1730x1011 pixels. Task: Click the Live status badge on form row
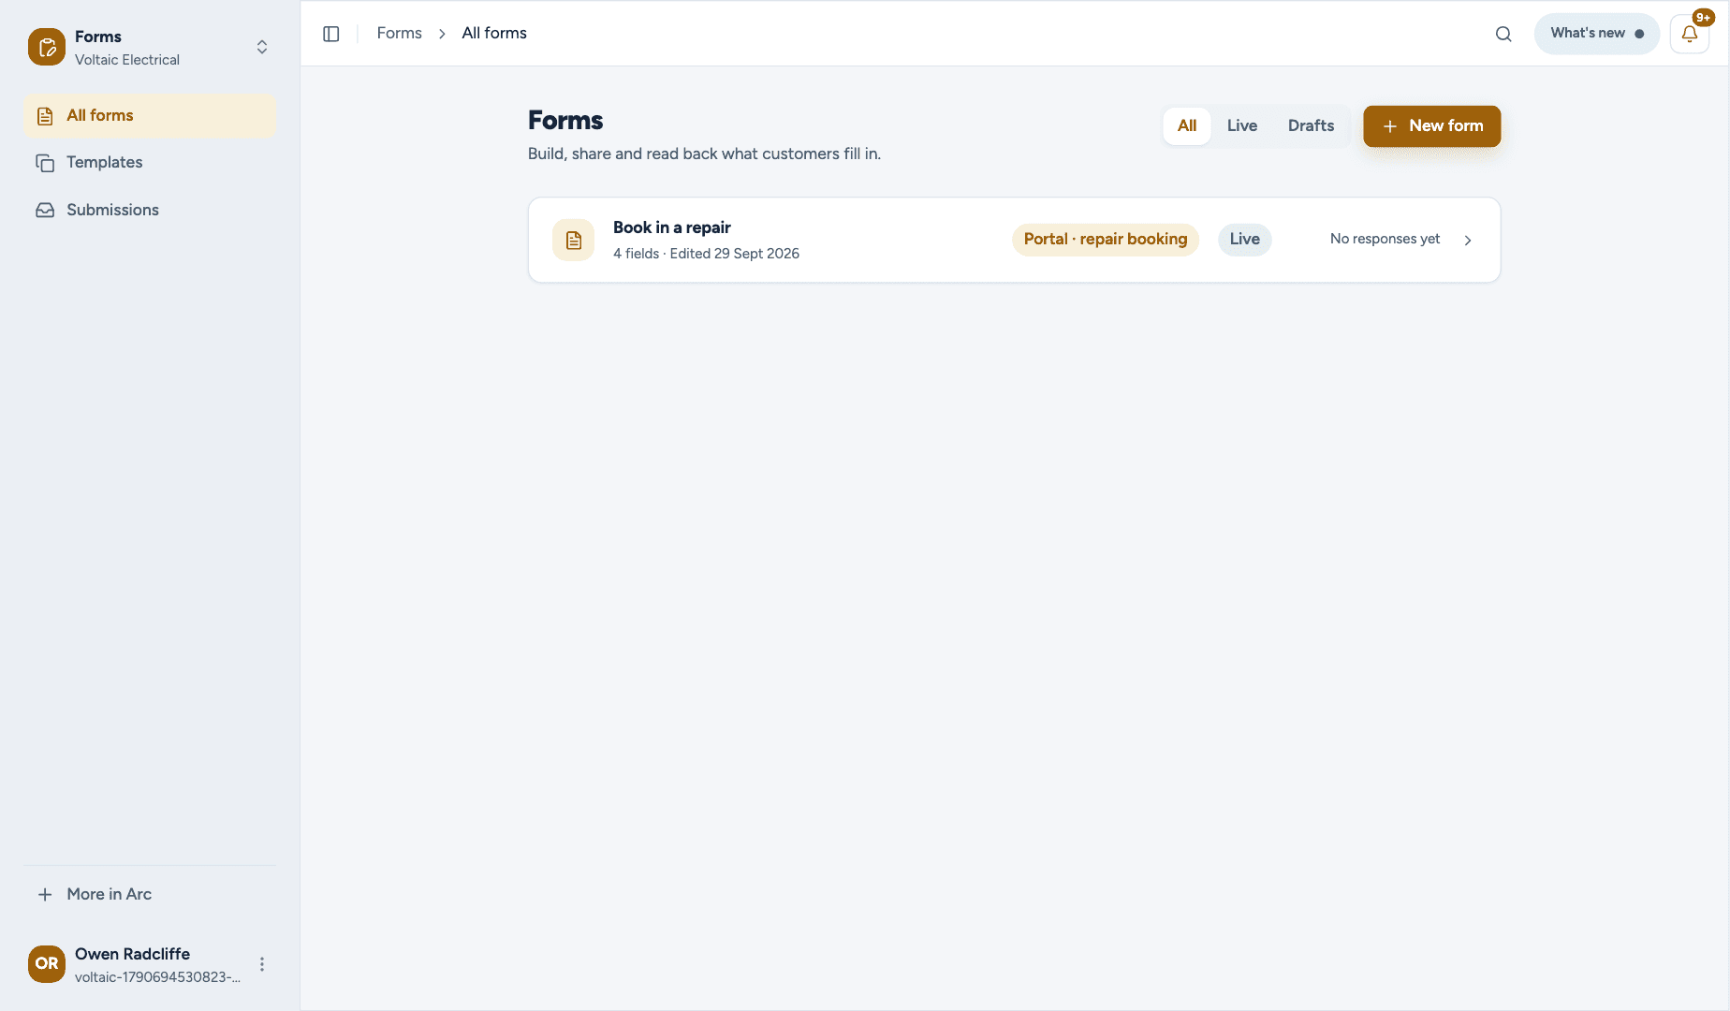pos(1245,240)
